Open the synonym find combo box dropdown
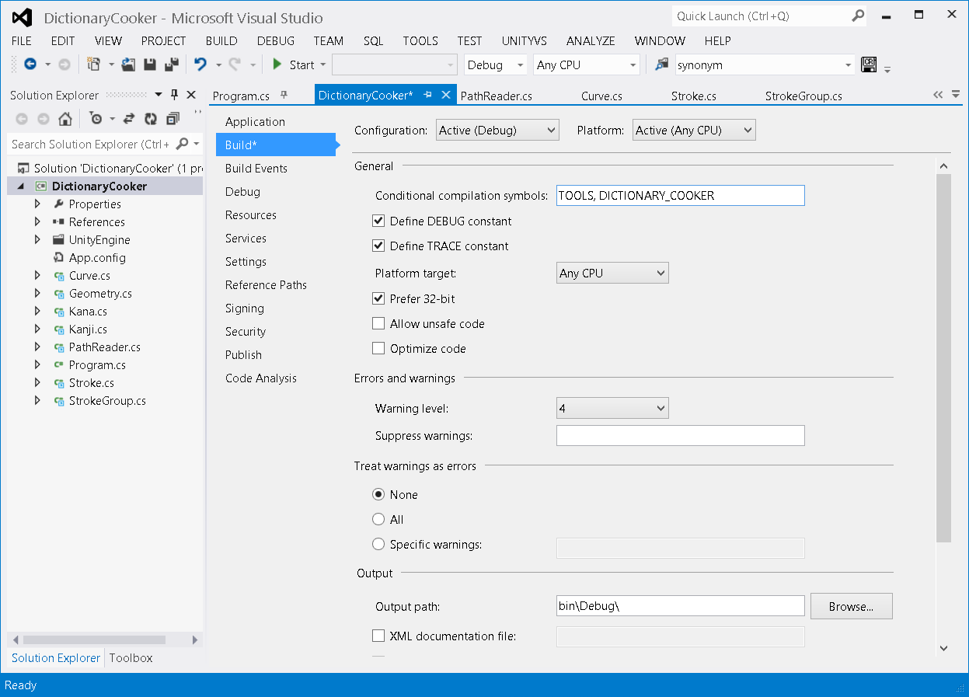The width and height of the screenshot is (969, 697). click(x=848, y=65)
